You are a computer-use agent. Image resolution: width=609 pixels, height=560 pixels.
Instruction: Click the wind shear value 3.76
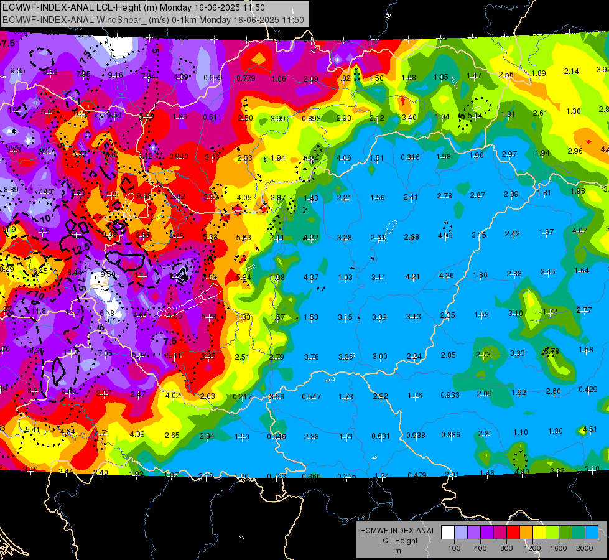click(312, 357)
